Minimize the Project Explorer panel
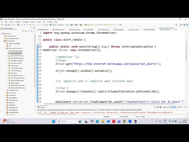This screenshot has height=142, width=189. [x=32, y=28]
